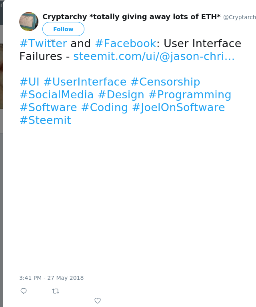Click the retweet arrows icon

pyautogui.click(x=56, y=291)
